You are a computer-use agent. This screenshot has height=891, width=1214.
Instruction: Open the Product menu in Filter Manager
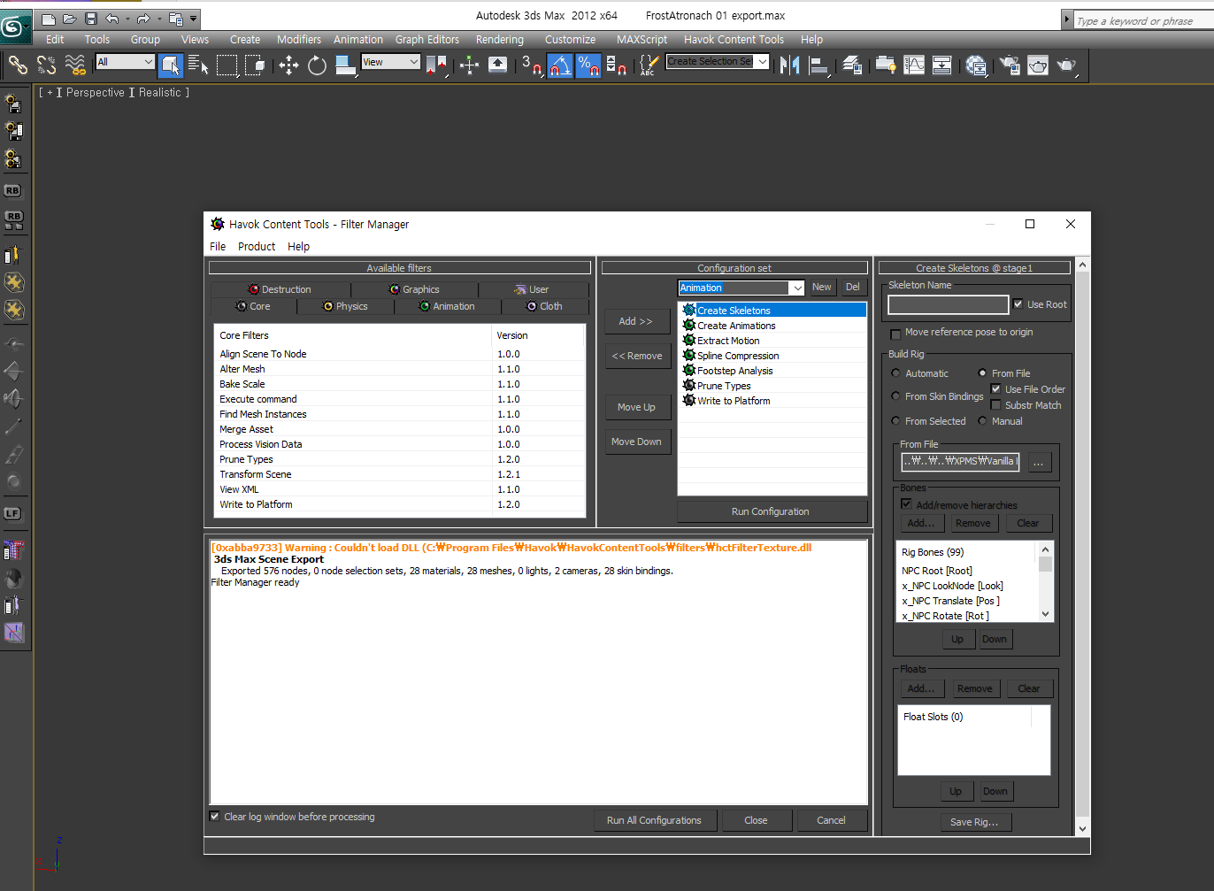pos(257,247)
